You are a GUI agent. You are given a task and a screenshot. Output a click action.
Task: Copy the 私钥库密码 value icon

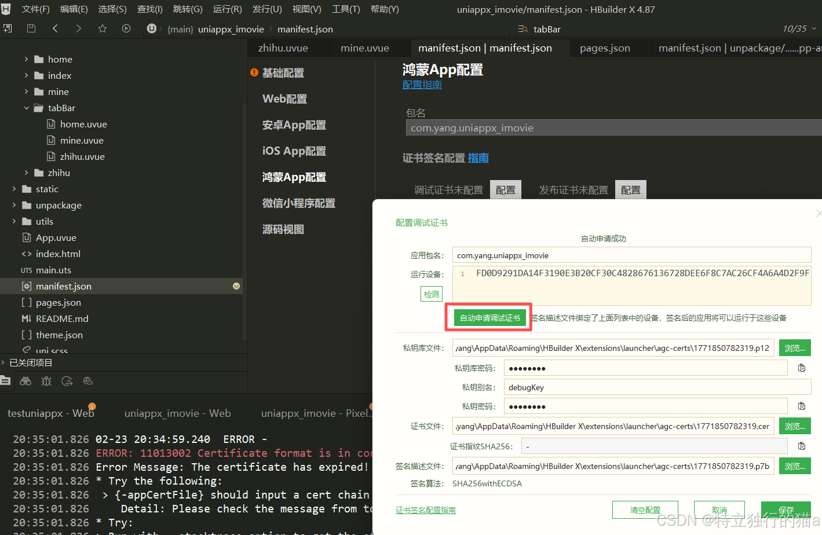pos(802,368)
